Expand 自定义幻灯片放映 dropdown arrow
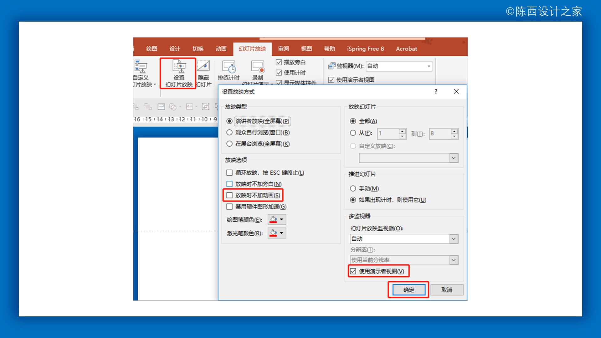 click(x=155, y=84)
